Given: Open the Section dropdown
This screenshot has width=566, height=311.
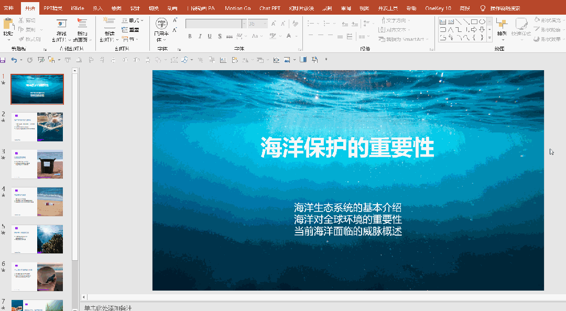Looking at the screenshot, I should click(x=130, y=39).
